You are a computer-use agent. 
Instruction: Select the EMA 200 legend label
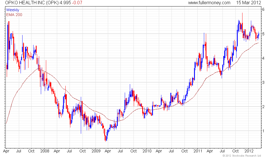14,15
